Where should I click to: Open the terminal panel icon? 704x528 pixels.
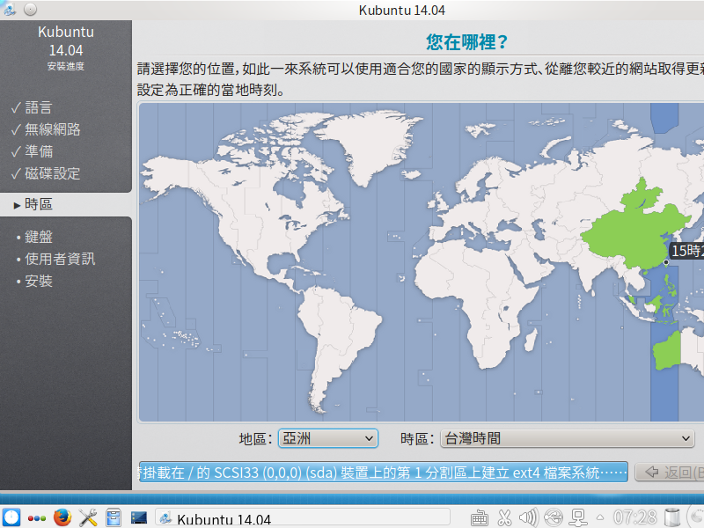click(139, 517)
